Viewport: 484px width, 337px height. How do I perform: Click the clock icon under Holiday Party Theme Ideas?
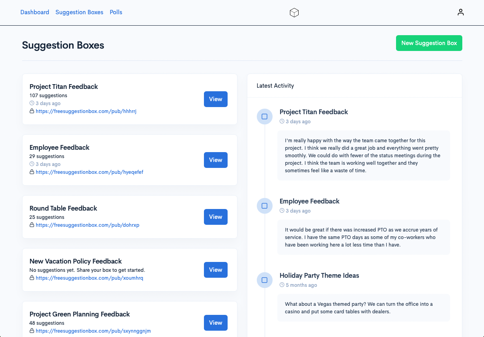282,285
